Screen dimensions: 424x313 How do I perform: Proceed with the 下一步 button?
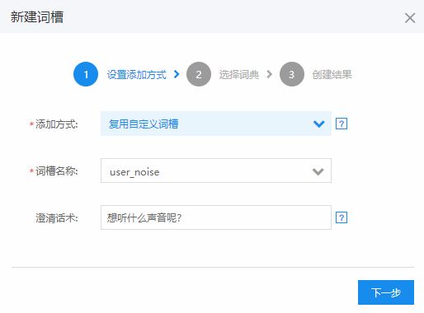386,292
